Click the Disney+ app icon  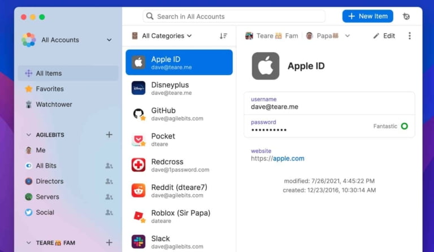tap(138, 88)
